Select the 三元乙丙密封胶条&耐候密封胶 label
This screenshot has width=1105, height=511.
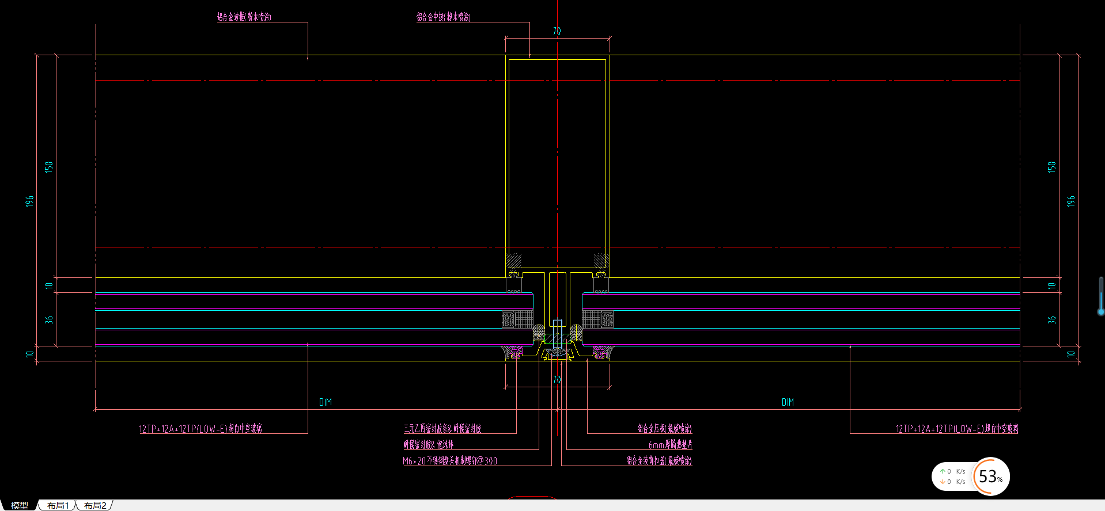(x=442, y=428)
